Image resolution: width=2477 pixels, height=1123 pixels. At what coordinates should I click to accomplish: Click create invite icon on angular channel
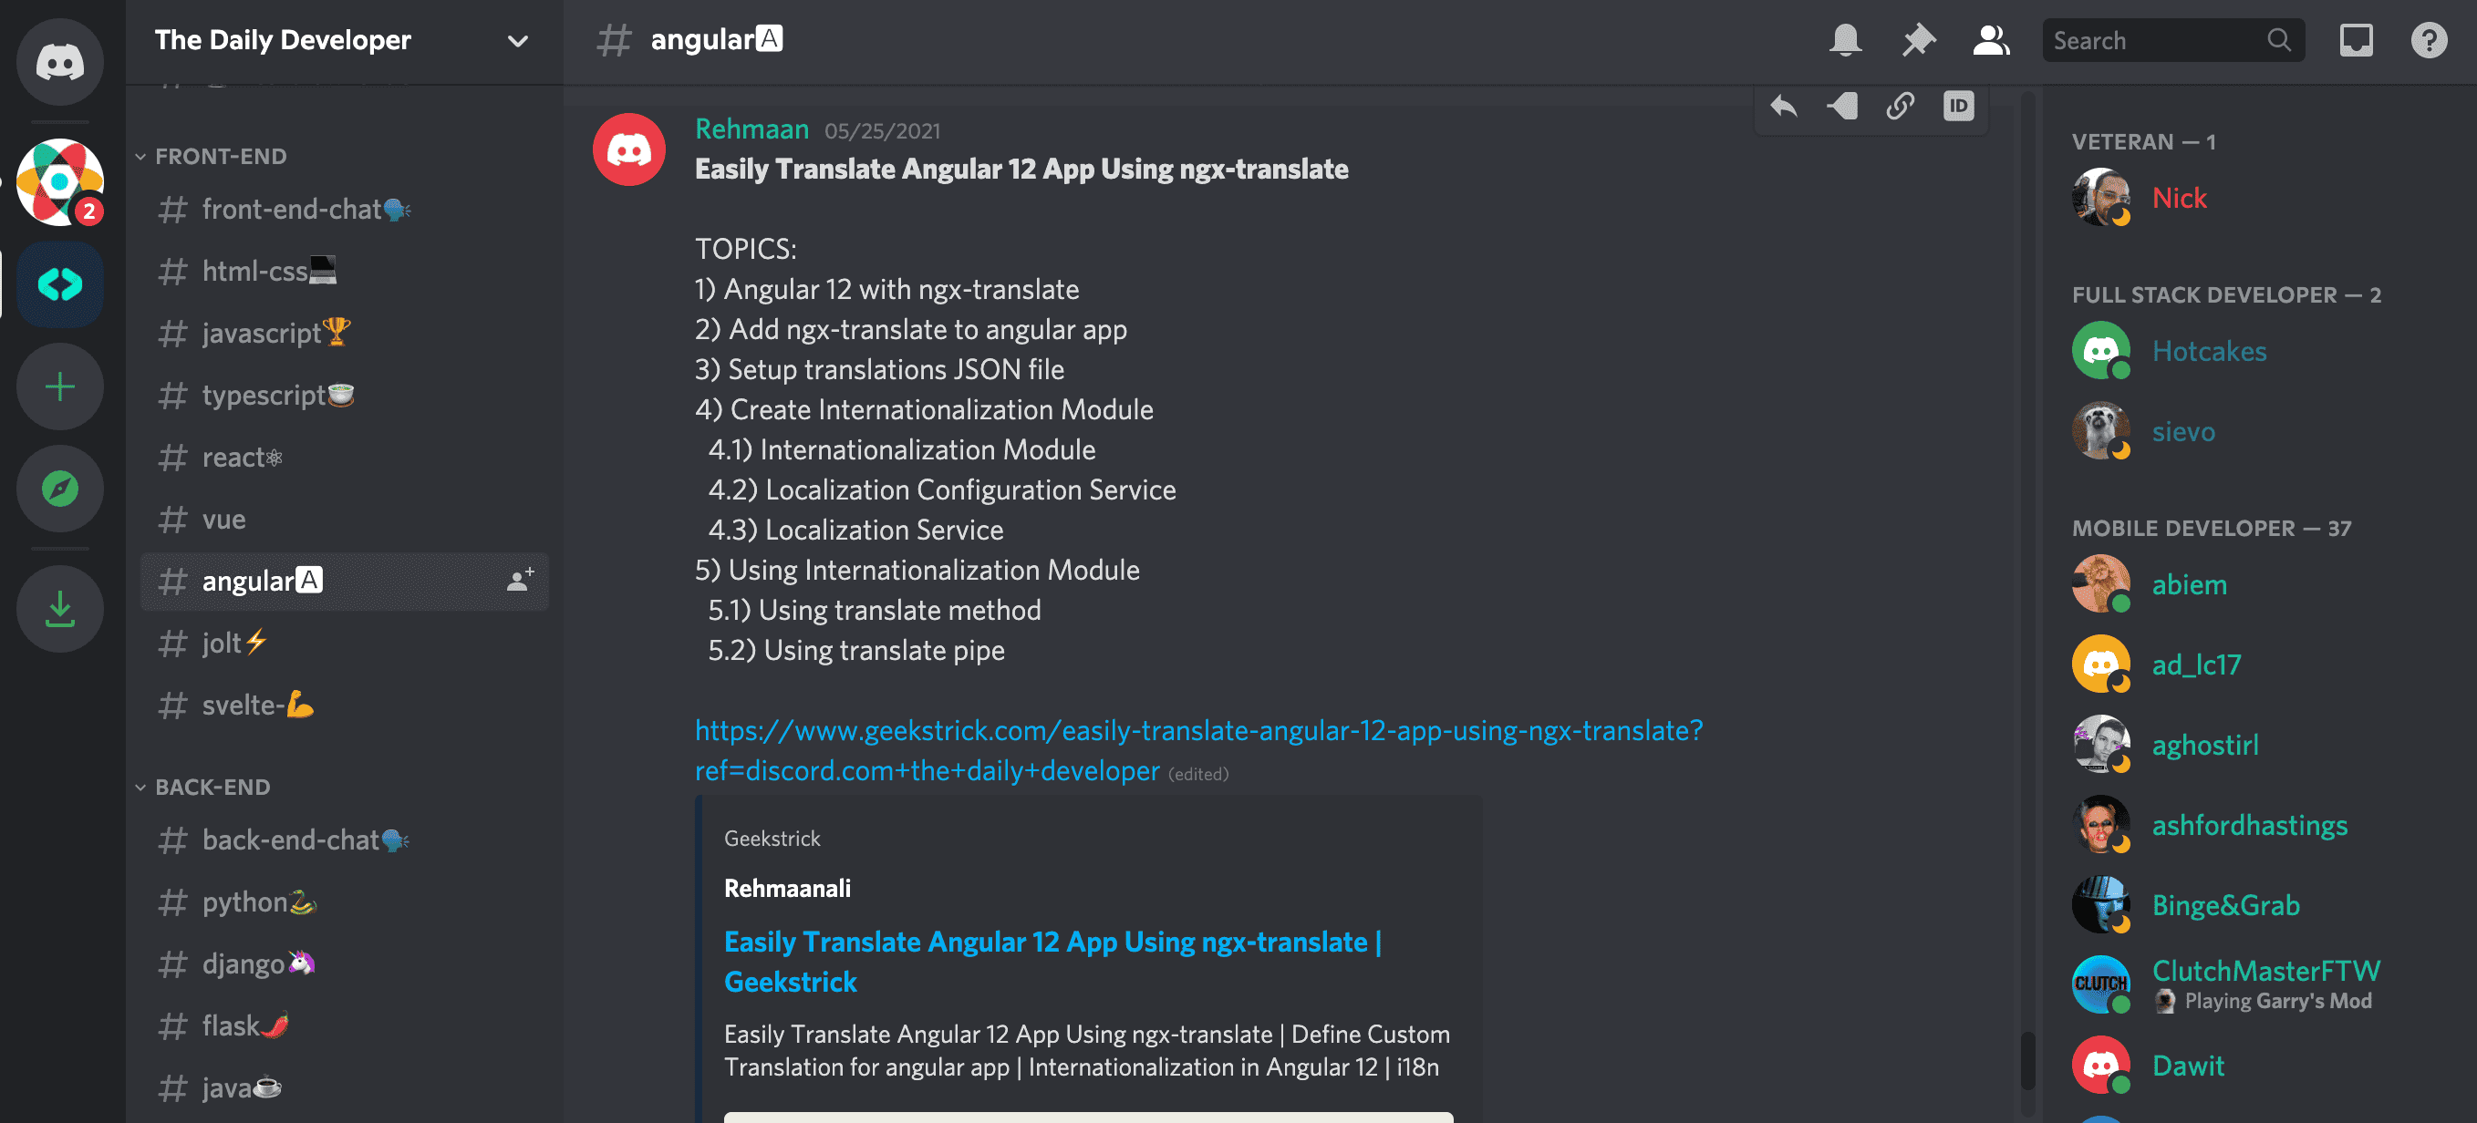coord(520,581)
